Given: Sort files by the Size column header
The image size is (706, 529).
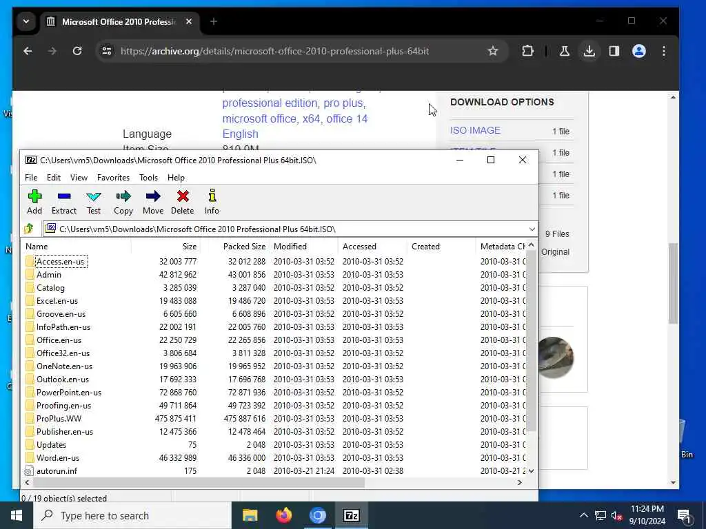Looking at the screenshot, I should pyautogui.click(x=165, y=247).
